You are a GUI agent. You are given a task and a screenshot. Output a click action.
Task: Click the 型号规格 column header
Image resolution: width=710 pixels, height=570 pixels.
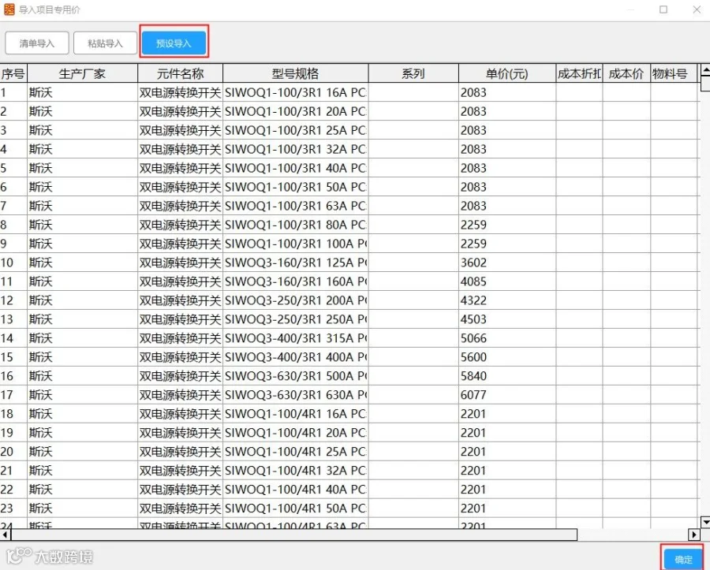[x=295, y=74]
